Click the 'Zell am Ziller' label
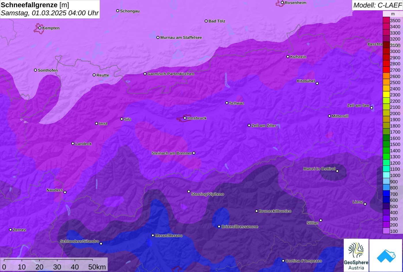403x272 pixels. coord(264,125)
